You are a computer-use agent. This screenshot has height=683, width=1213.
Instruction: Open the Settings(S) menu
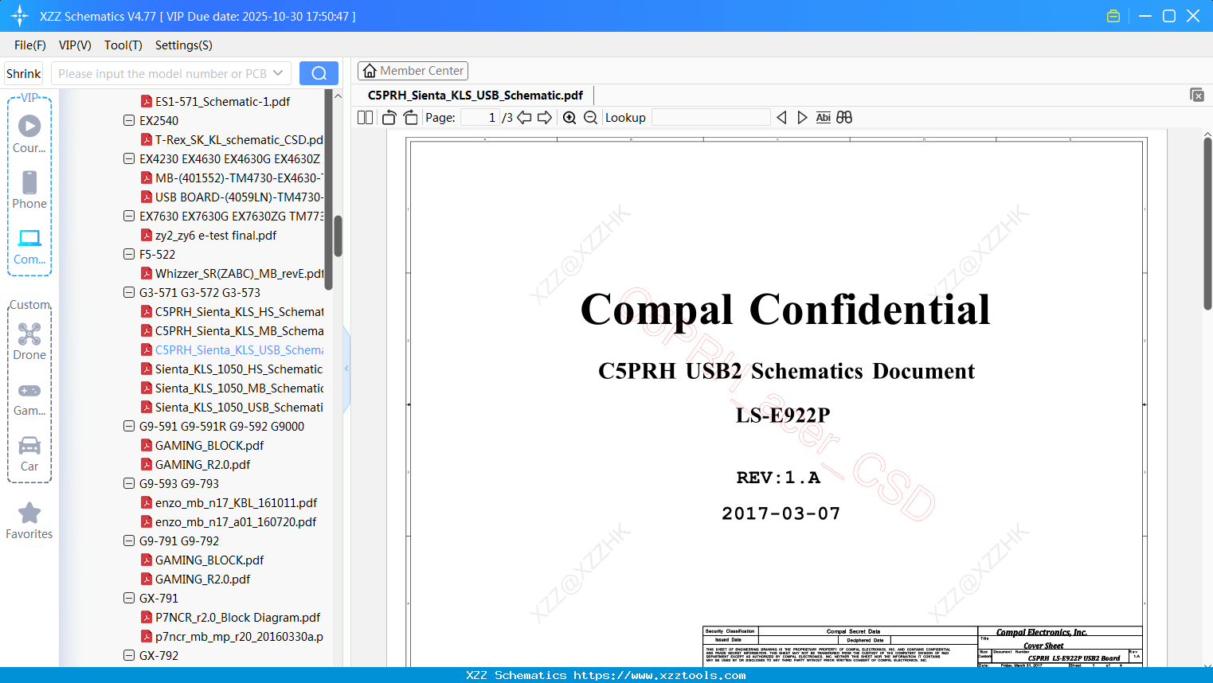[x=184, y=45]
